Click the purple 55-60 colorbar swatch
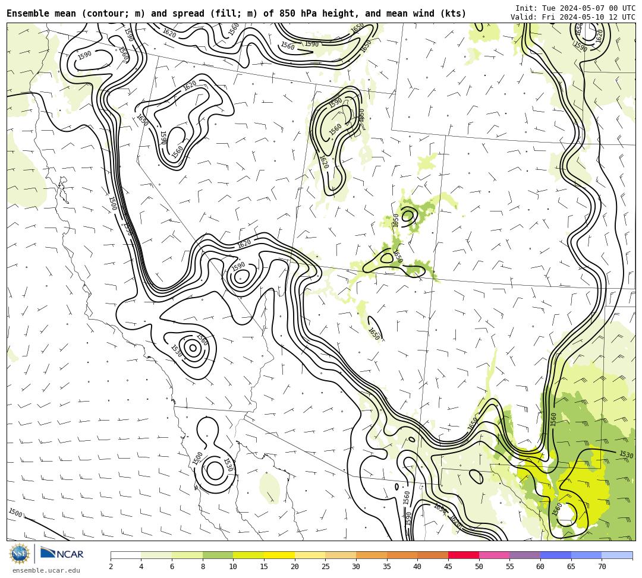 tap(525, 555)
